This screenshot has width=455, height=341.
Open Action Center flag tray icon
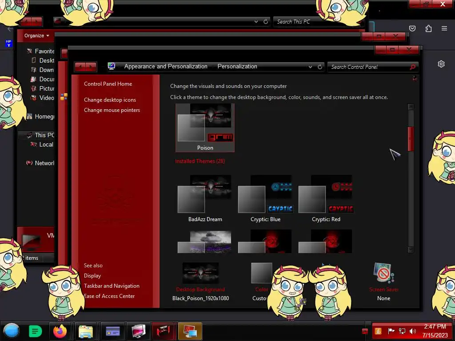coord(391,331)
